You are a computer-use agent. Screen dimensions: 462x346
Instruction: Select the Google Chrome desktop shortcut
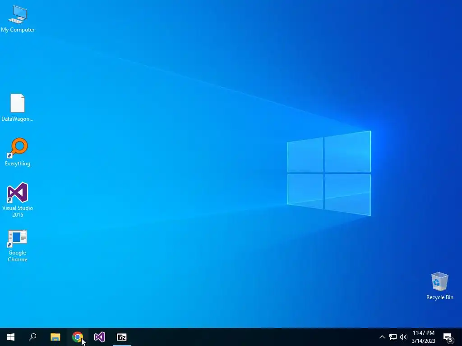(18, 246)
